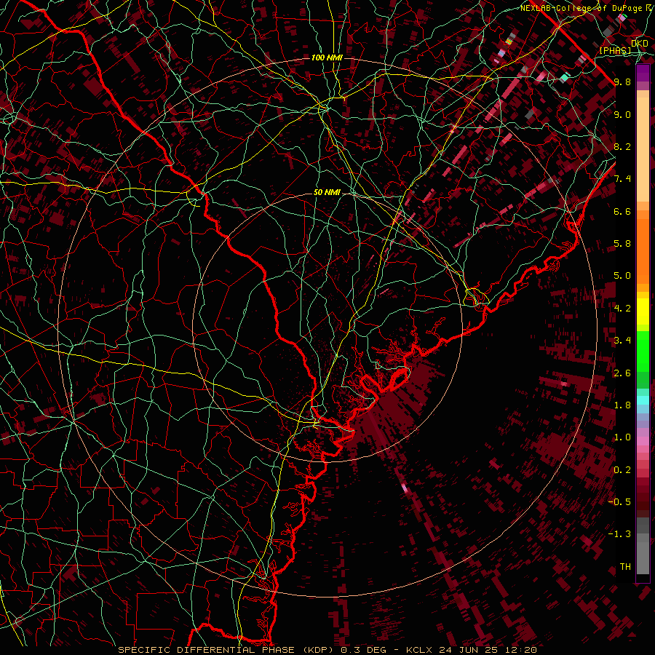
Task: Click the "100 NMI" range ring label
Action: coord(327,57)
